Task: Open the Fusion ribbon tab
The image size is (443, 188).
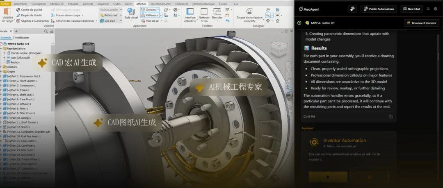Action: (223, 4)
